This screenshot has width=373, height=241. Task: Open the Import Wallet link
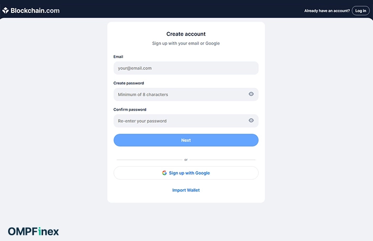click(x=186, y=190)
